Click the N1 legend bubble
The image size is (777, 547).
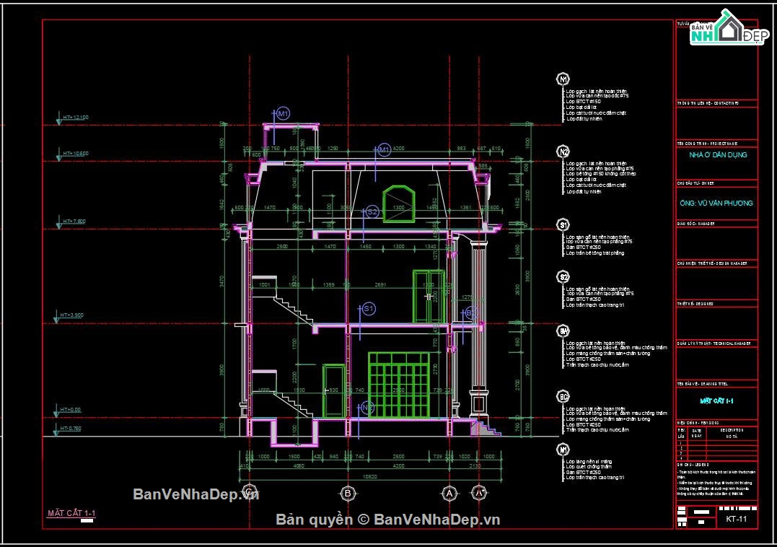pos(563,79)
